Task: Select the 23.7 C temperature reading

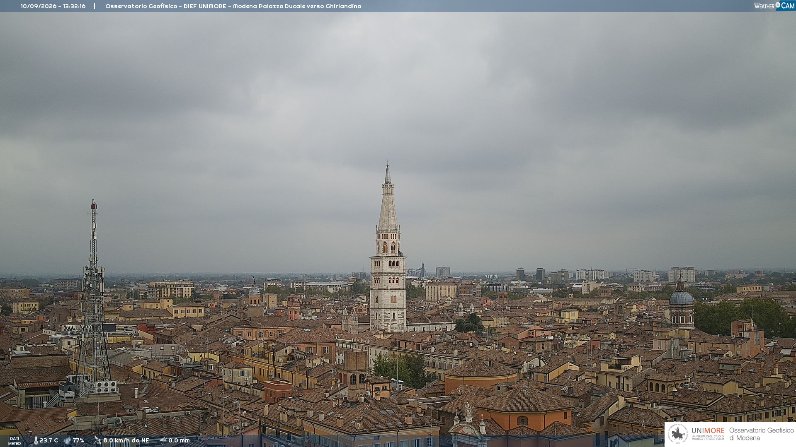Action: point(49,440)
